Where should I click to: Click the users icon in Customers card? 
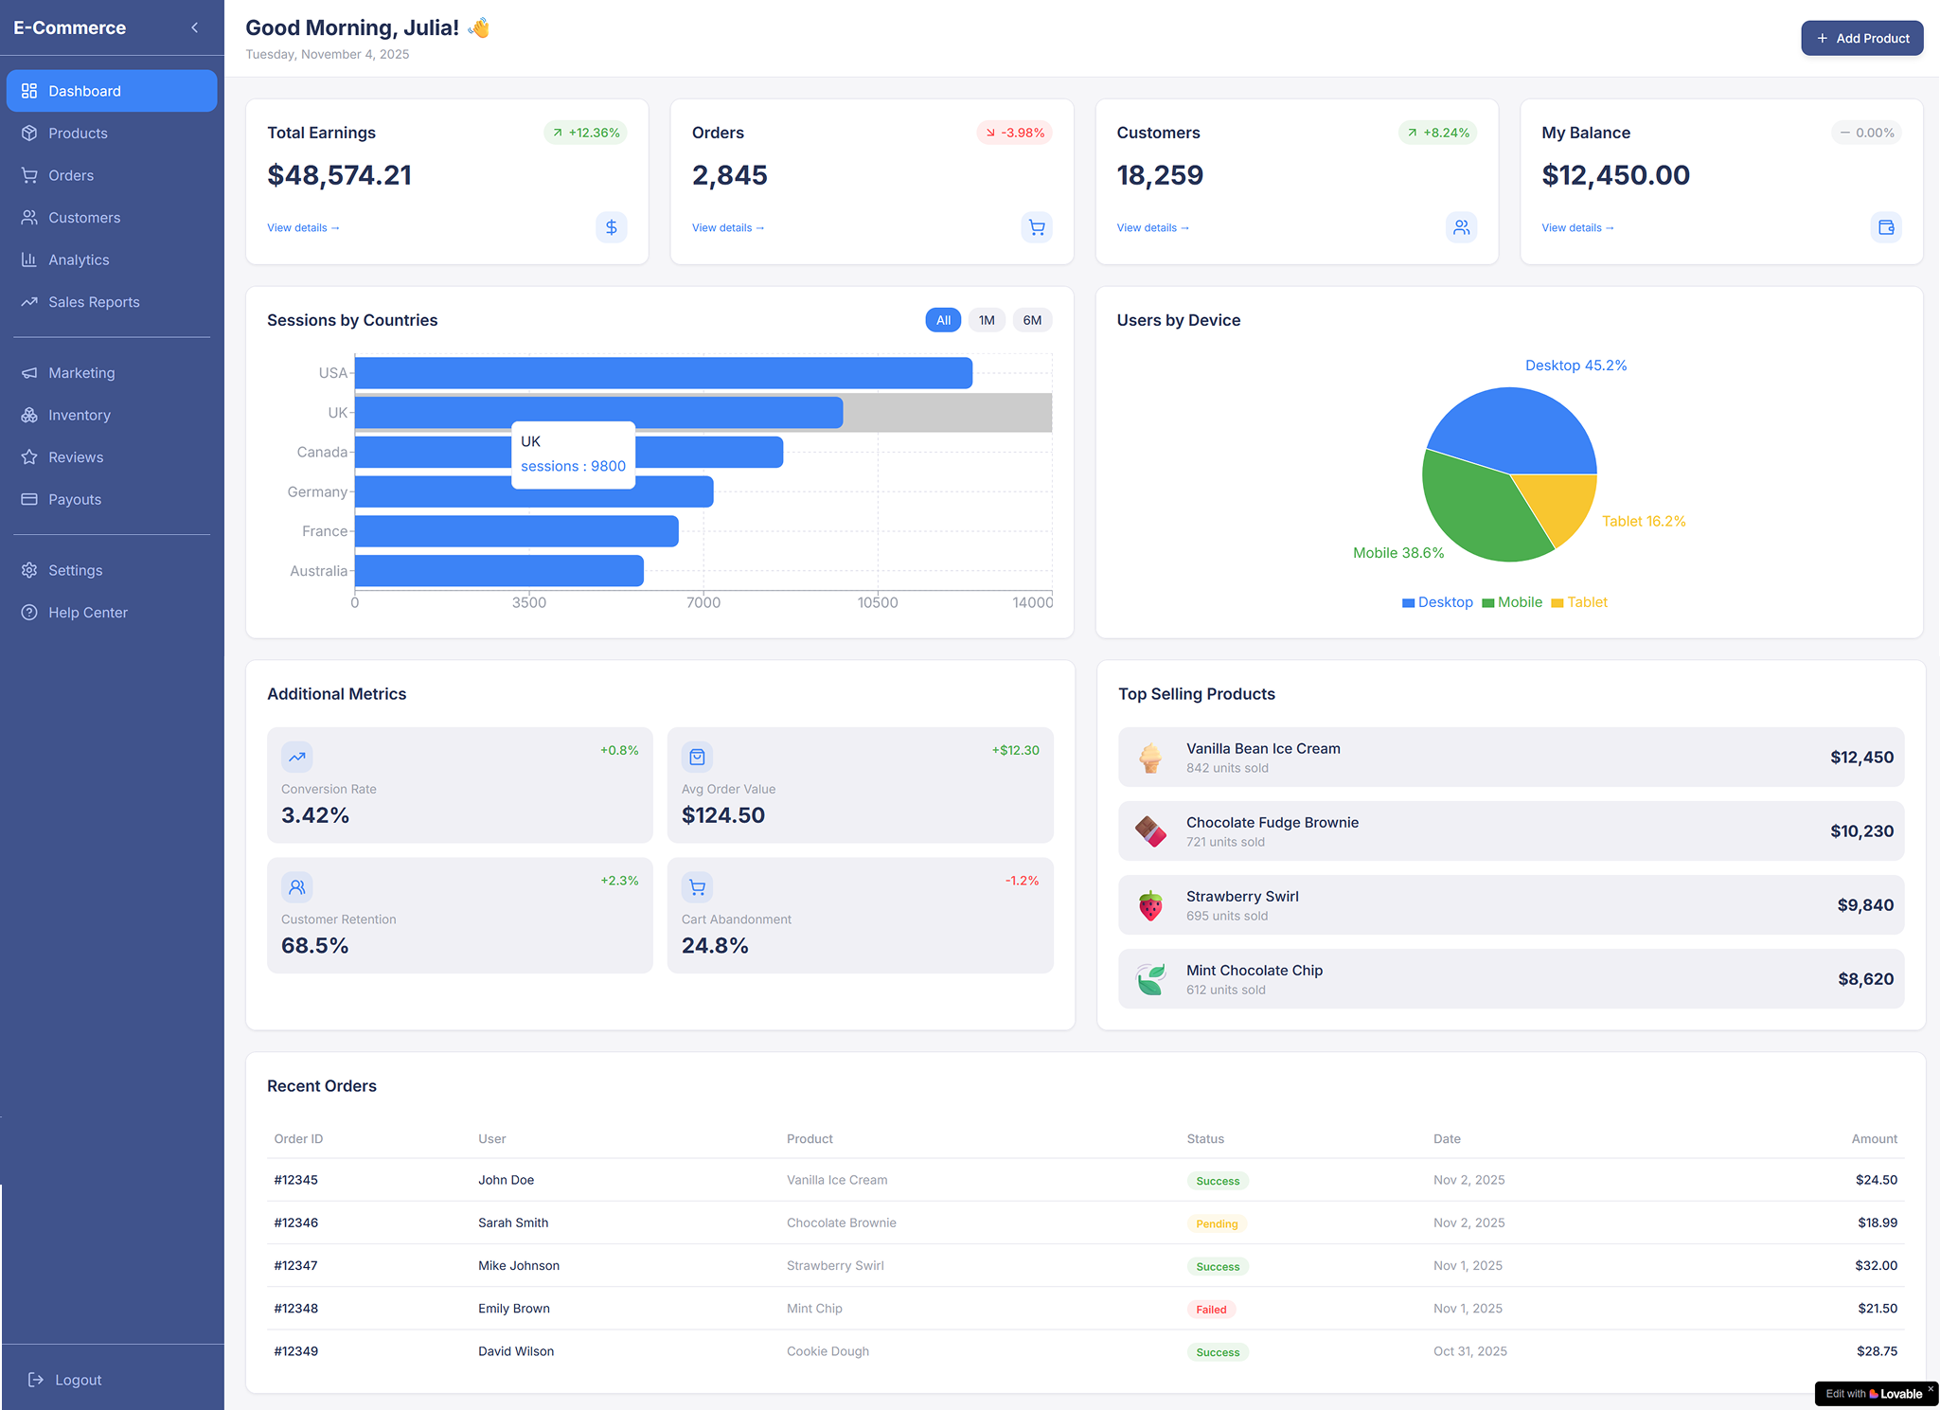click(x=1461, y=227)
